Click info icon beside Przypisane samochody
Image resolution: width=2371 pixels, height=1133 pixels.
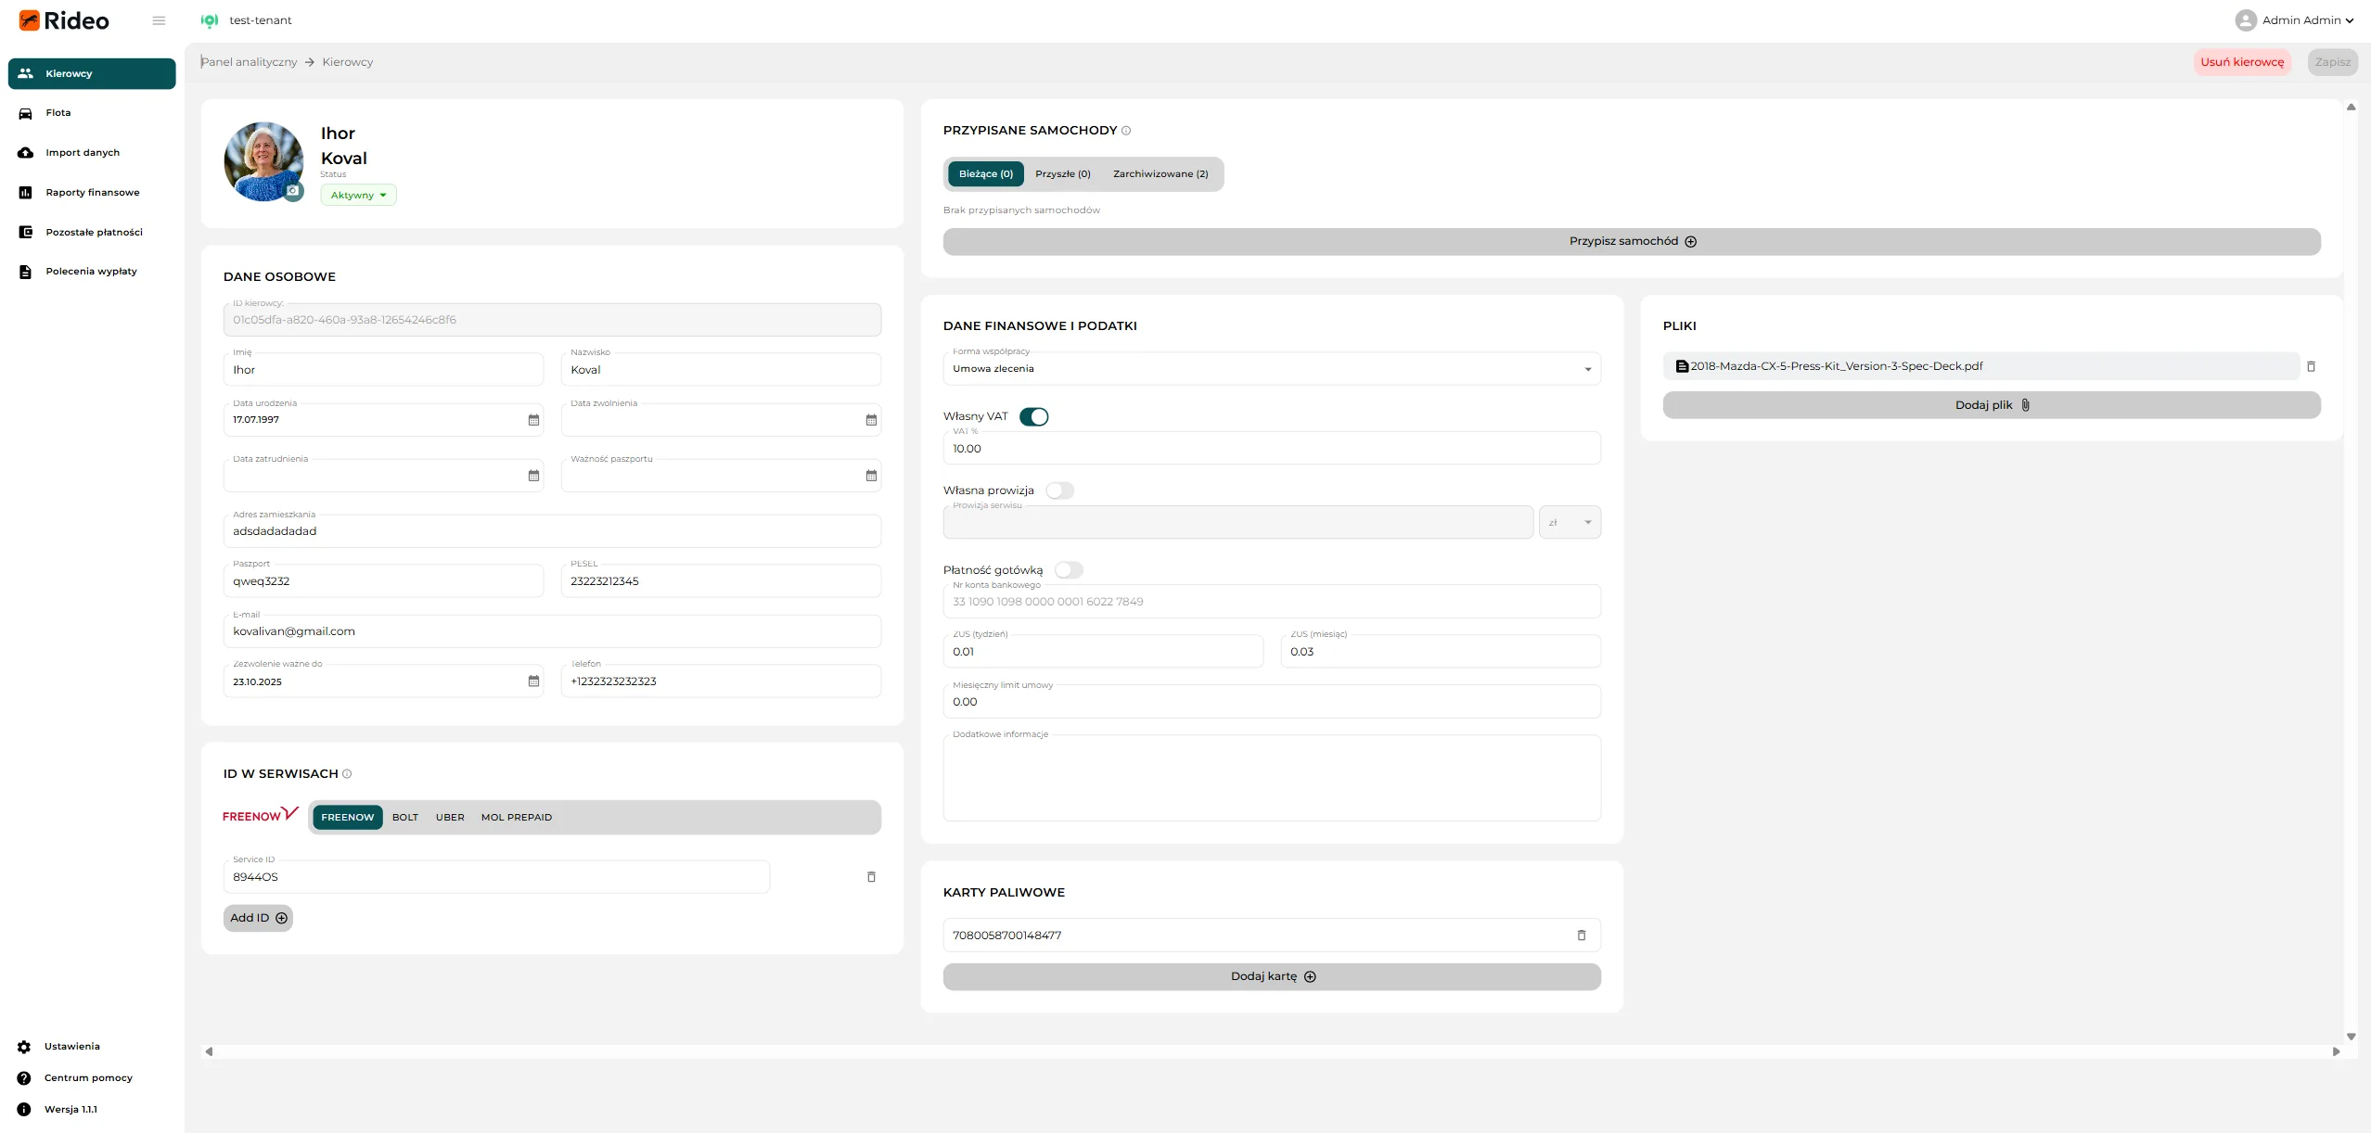[x=1126, y=131]
